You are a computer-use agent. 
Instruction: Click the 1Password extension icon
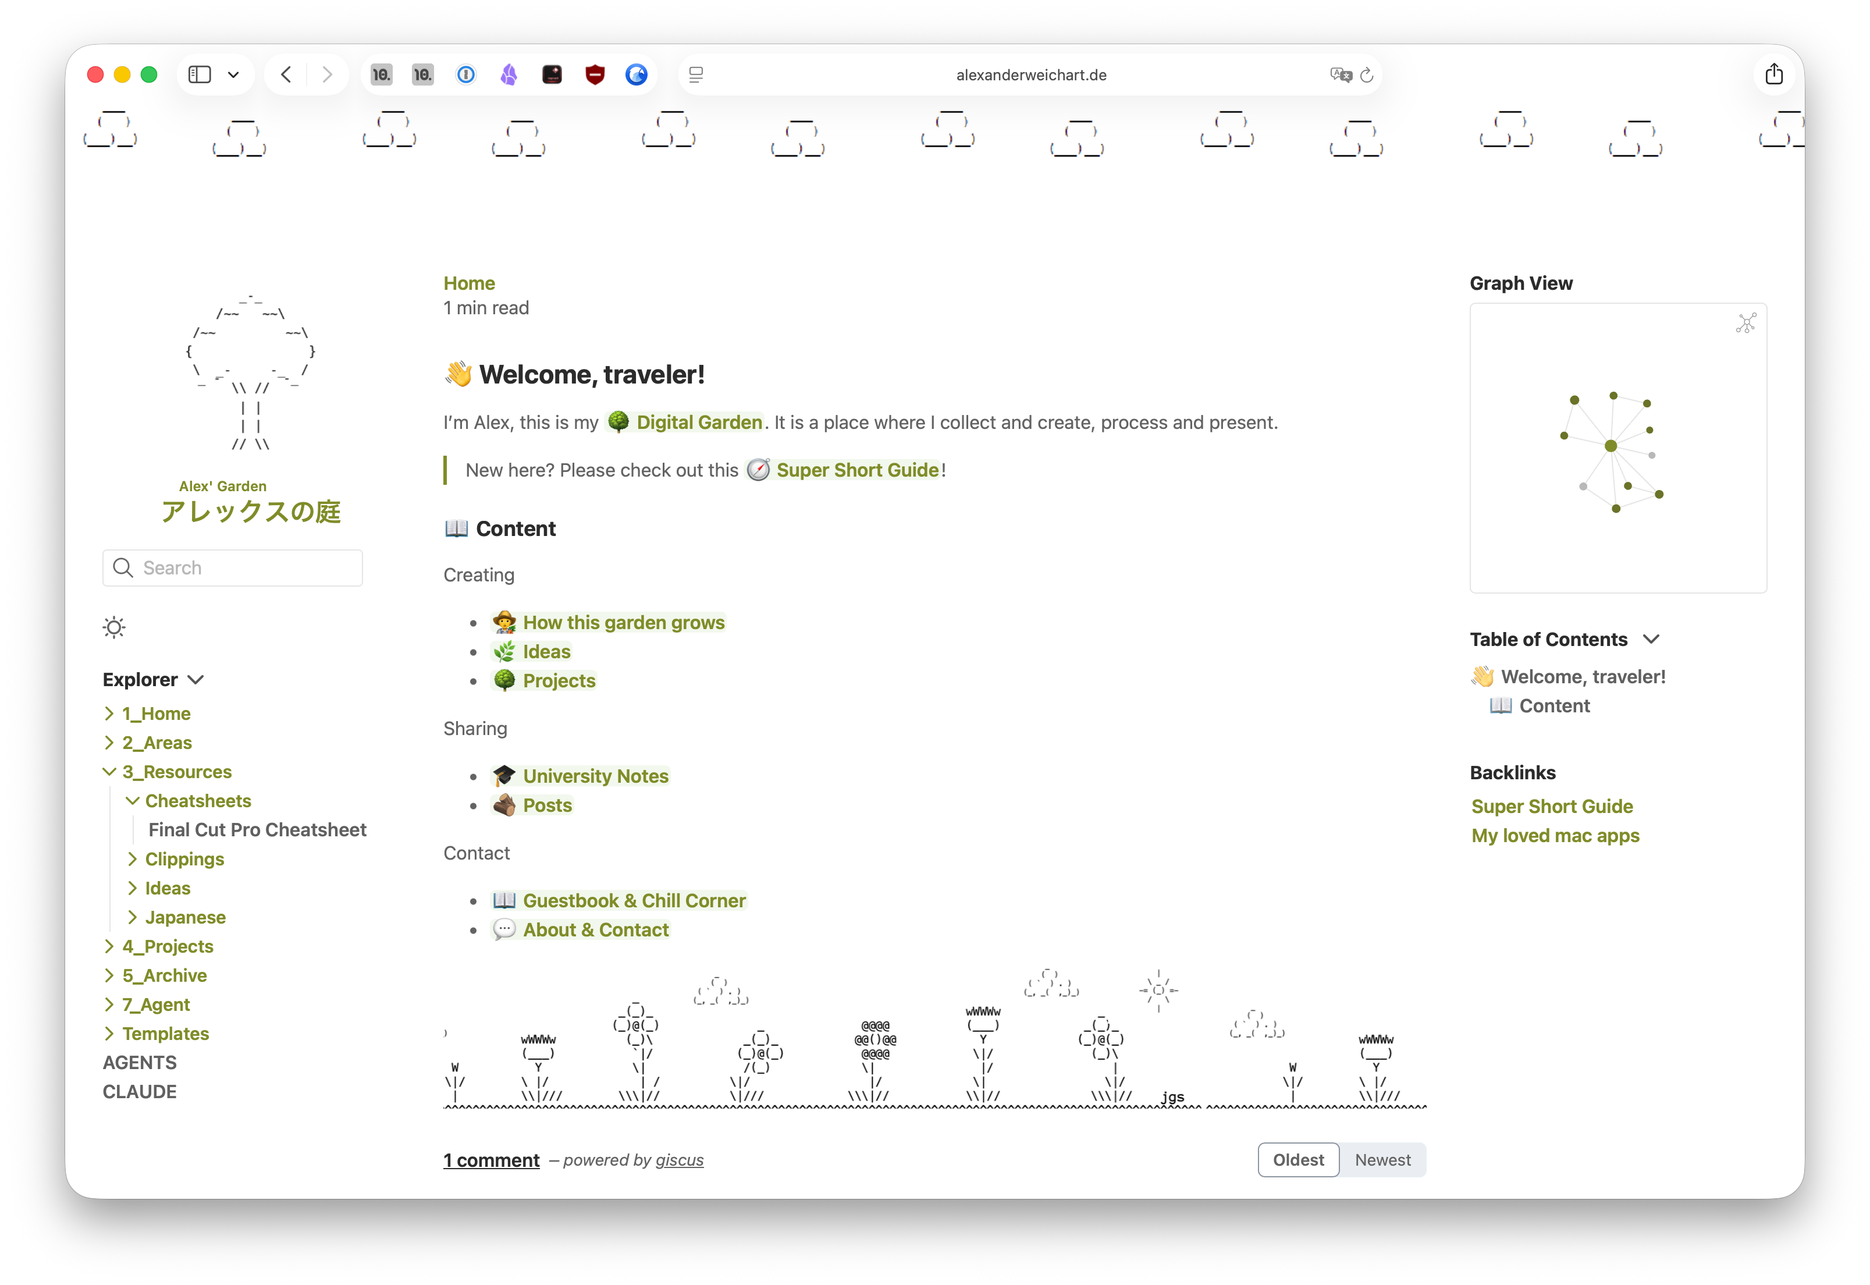466,75
